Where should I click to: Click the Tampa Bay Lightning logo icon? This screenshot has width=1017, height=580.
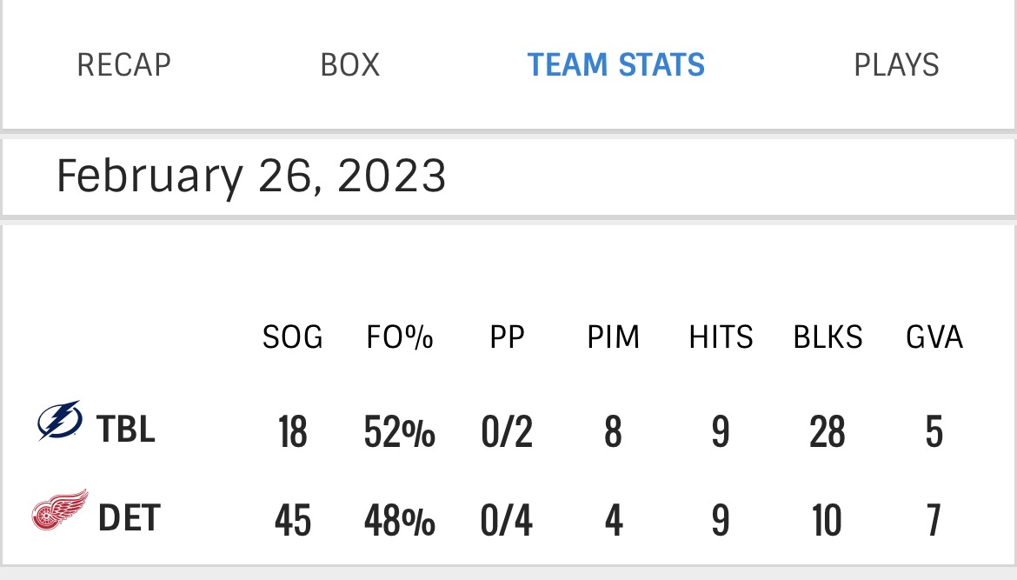[x=60, y=420]
